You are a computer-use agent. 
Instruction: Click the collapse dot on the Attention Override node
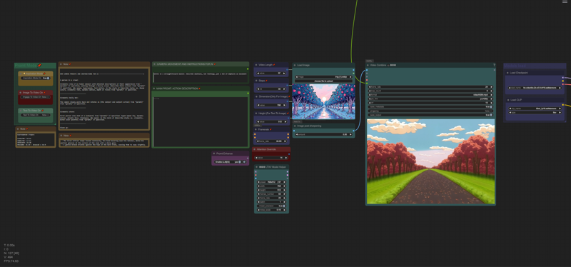255,149
